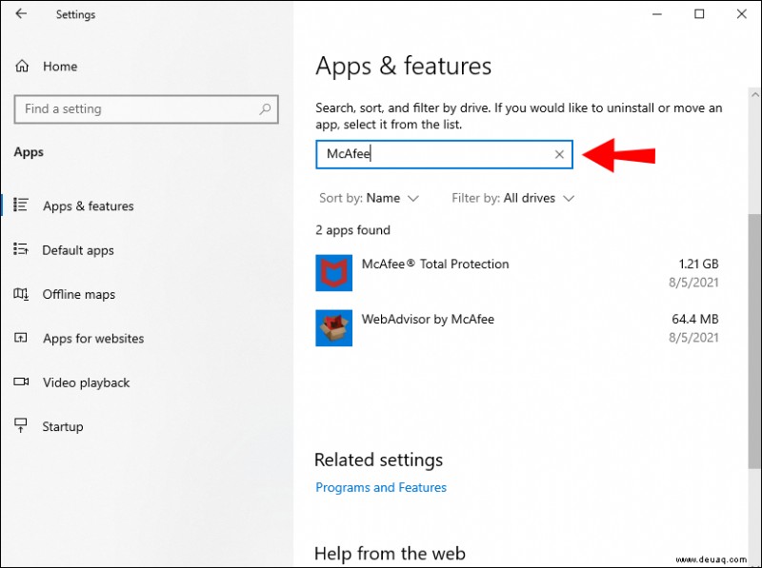Screen dimensions: 762x568
Task: Click the scrollbar up arrow
Action: click(x=754, y=94)
